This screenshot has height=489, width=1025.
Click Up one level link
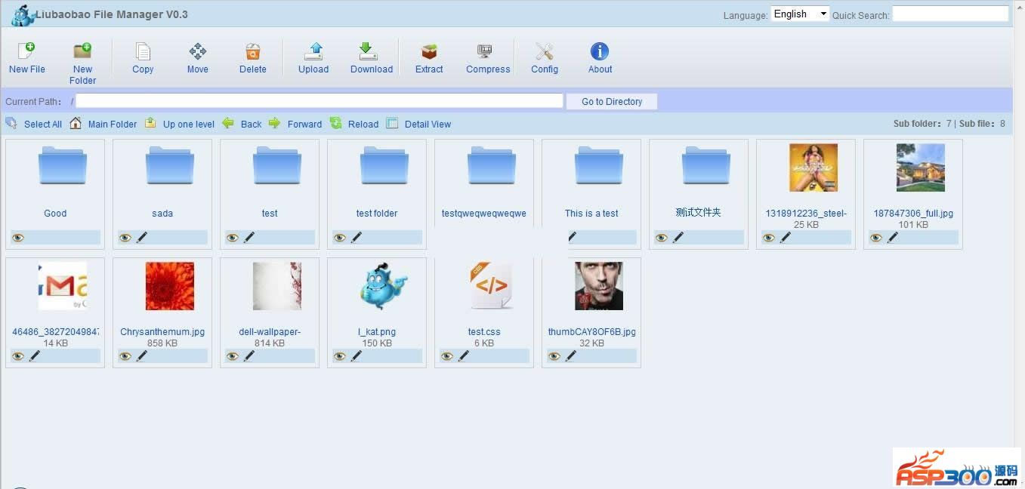pos(188,125)
